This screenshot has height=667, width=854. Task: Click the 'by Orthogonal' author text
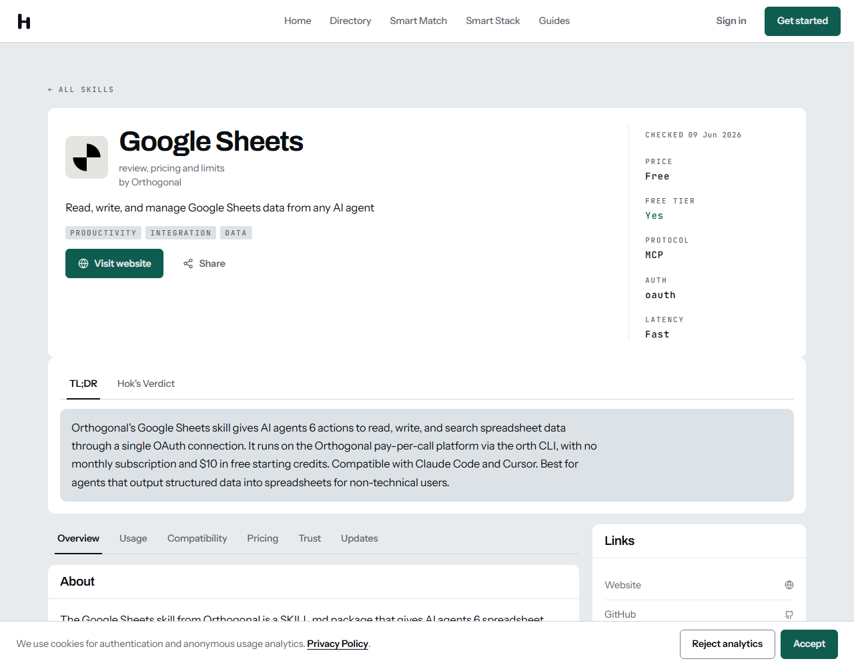150,182
